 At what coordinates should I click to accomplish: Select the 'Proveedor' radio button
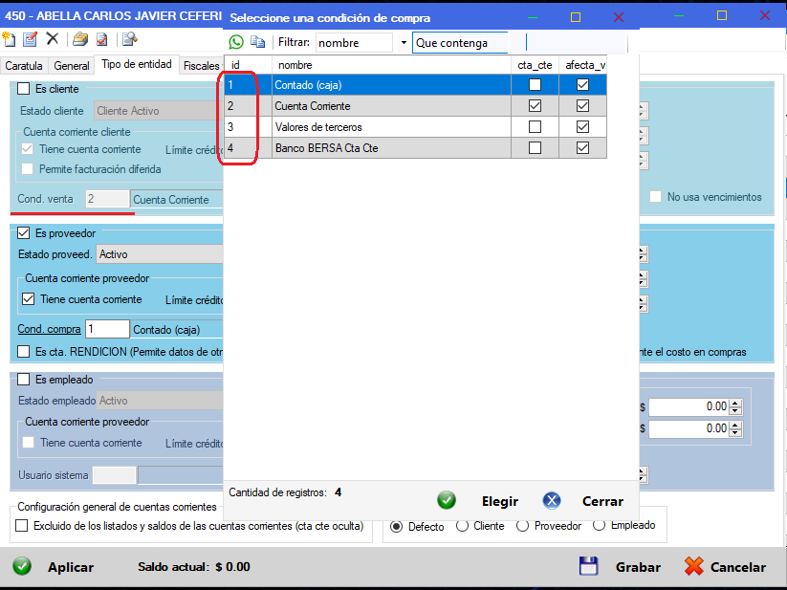[522, 526]
